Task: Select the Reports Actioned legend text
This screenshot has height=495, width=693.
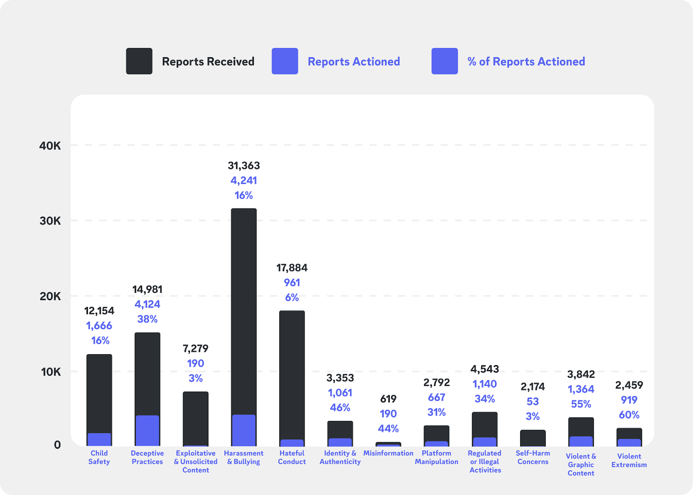Action: tap(353, 61)
